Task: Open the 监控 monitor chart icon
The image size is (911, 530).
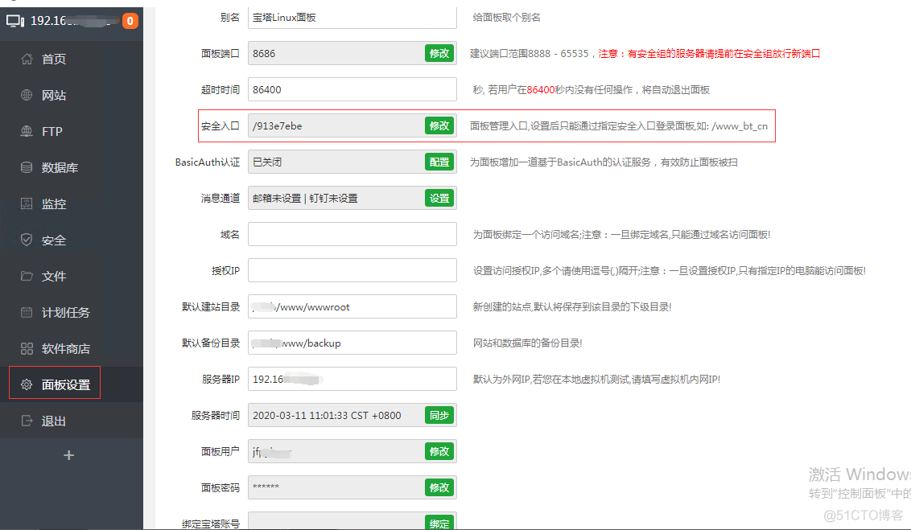Action: coord(27,203)
